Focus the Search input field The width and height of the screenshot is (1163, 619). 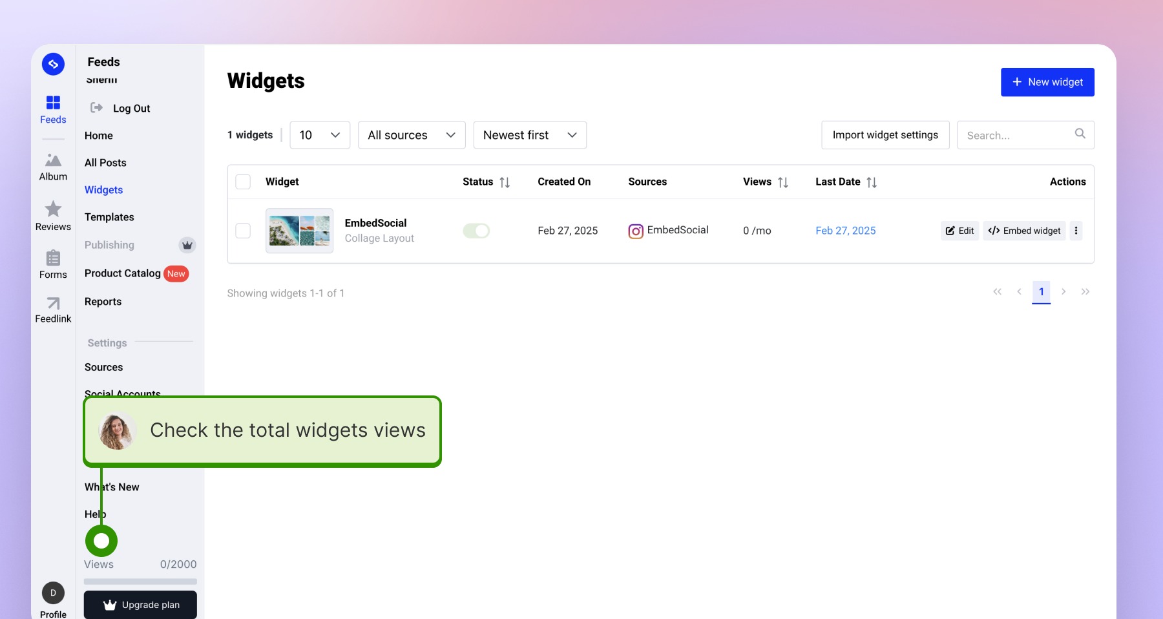click(1025, 135)
